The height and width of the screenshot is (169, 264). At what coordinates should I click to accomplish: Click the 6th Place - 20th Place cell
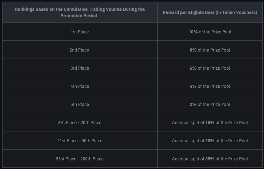click(x=80, y=123)
